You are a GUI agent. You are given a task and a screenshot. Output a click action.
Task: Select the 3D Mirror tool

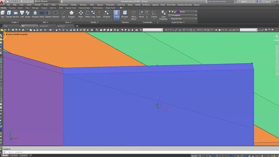click(106, 14)
